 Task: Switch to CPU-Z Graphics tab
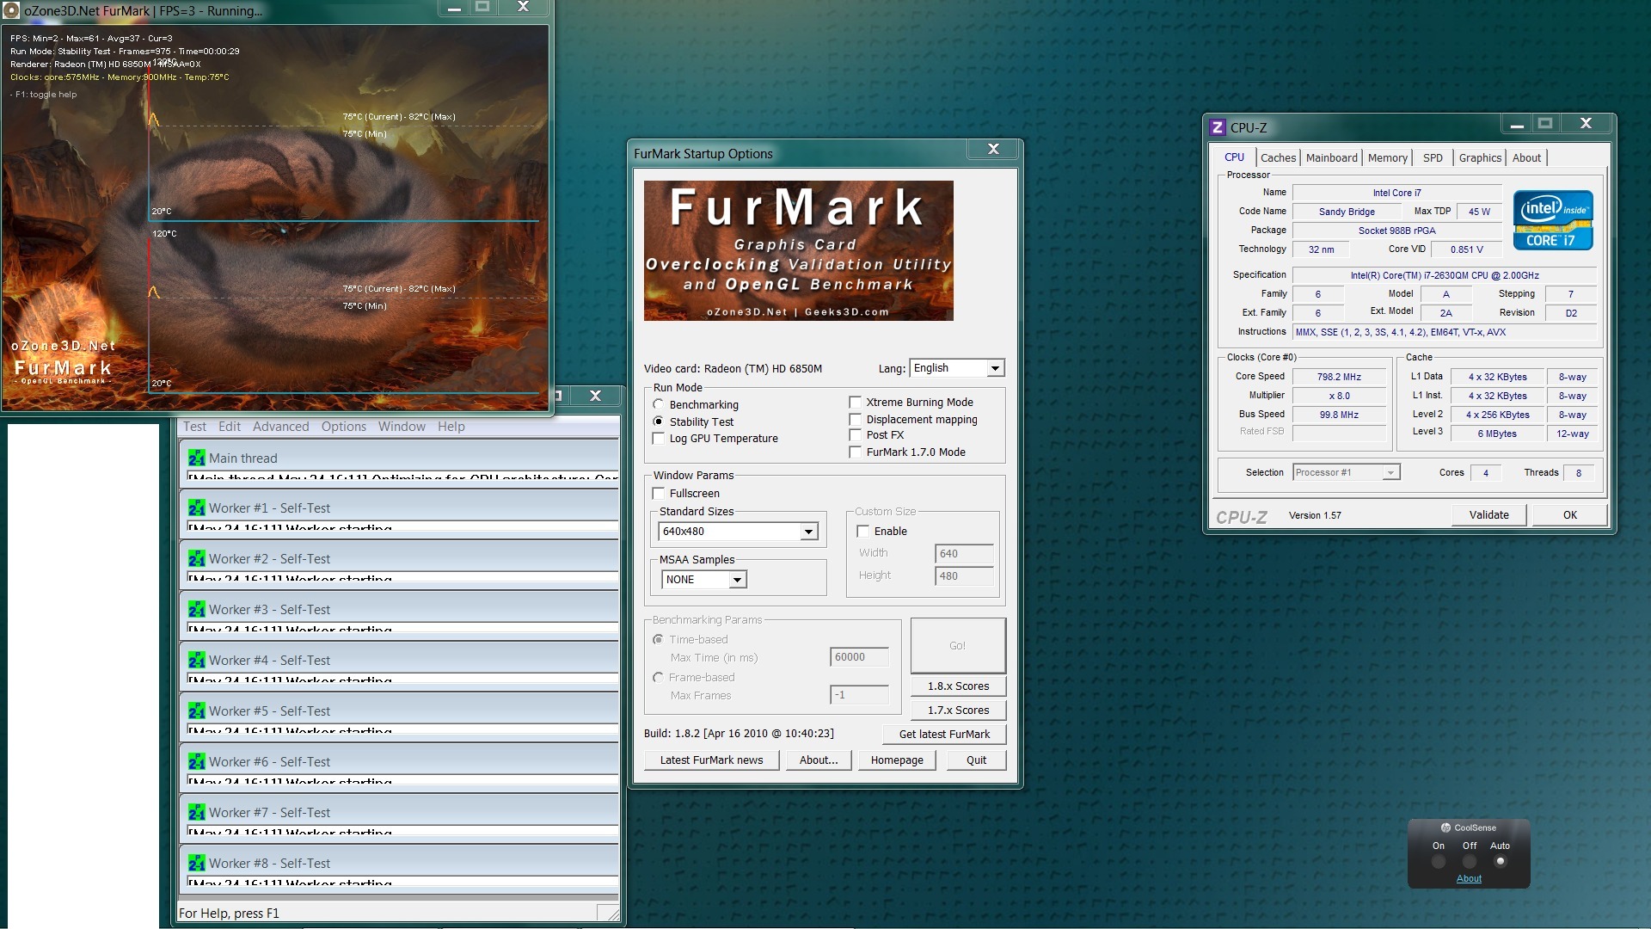pyautogui.click(x=1480, y=157)
